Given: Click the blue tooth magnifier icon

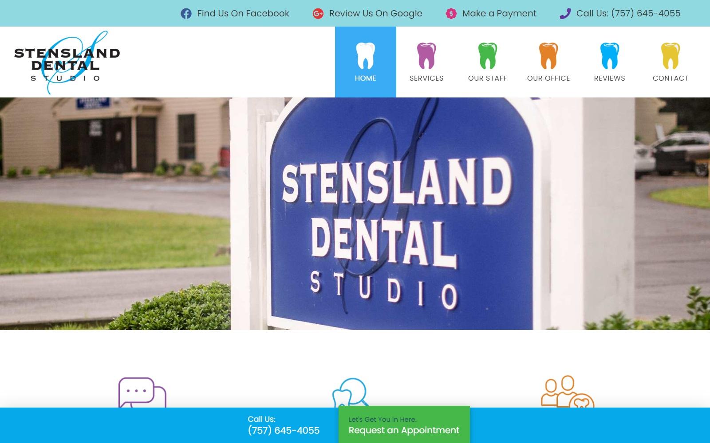Looking at the screenshot, I should click(x=351, y=392).
